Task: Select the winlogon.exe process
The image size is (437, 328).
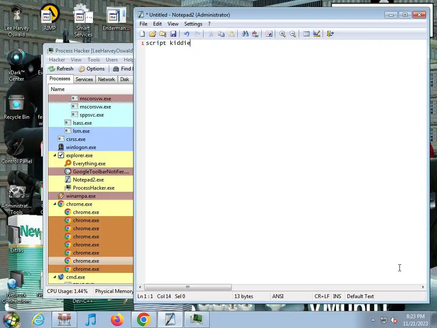Action: coord(90,147)
